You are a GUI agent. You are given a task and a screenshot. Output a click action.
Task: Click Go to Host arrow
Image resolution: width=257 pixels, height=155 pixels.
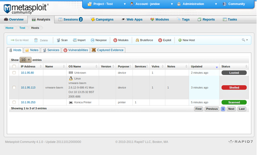tap(13, 40)
